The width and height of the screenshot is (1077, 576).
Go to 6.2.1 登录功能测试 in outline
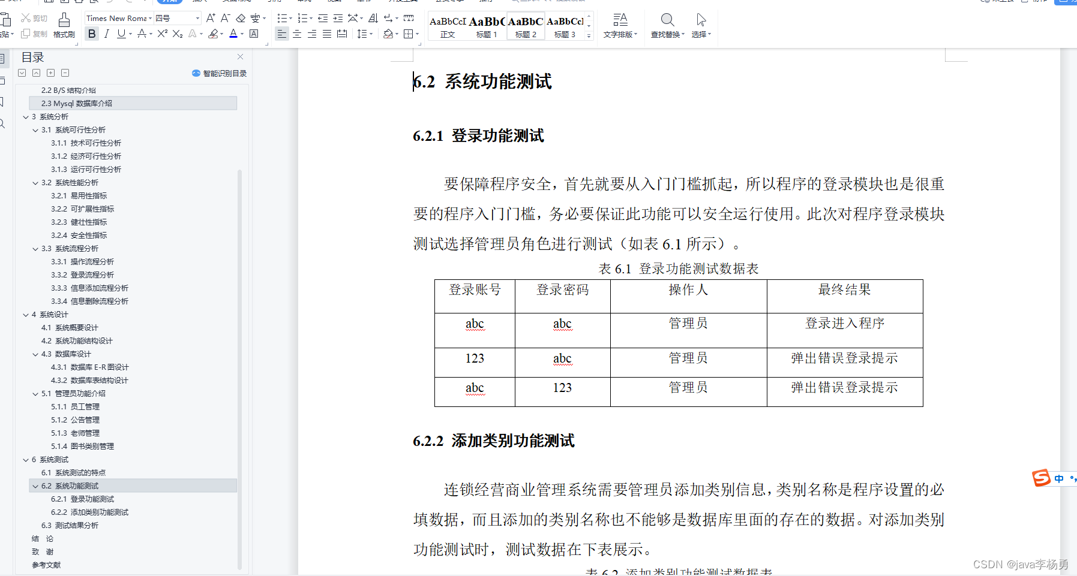(x=82, y=499)
